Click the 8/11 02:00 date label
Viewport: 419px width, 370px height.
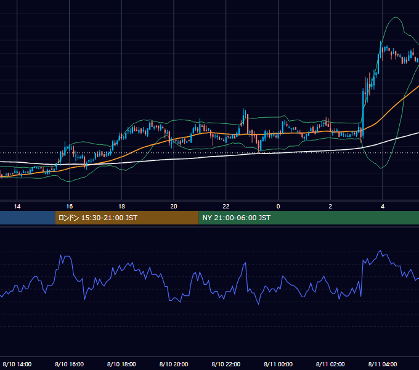click(330, 364)
